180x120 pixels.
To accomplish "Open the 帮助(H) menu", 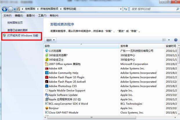I will pyautogui.click(x=54, y=15).
